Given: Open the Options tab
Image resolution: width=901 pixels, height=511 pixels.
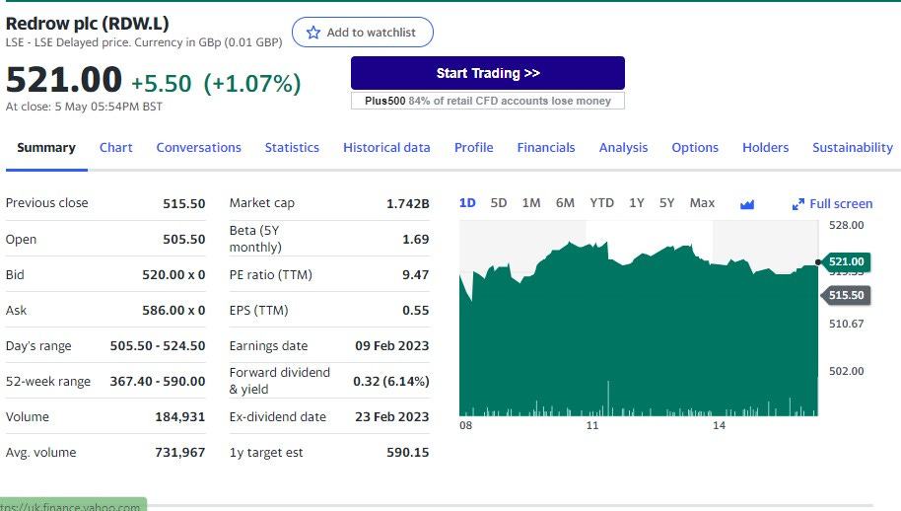Looking at the screenshot, I should 695,148.
